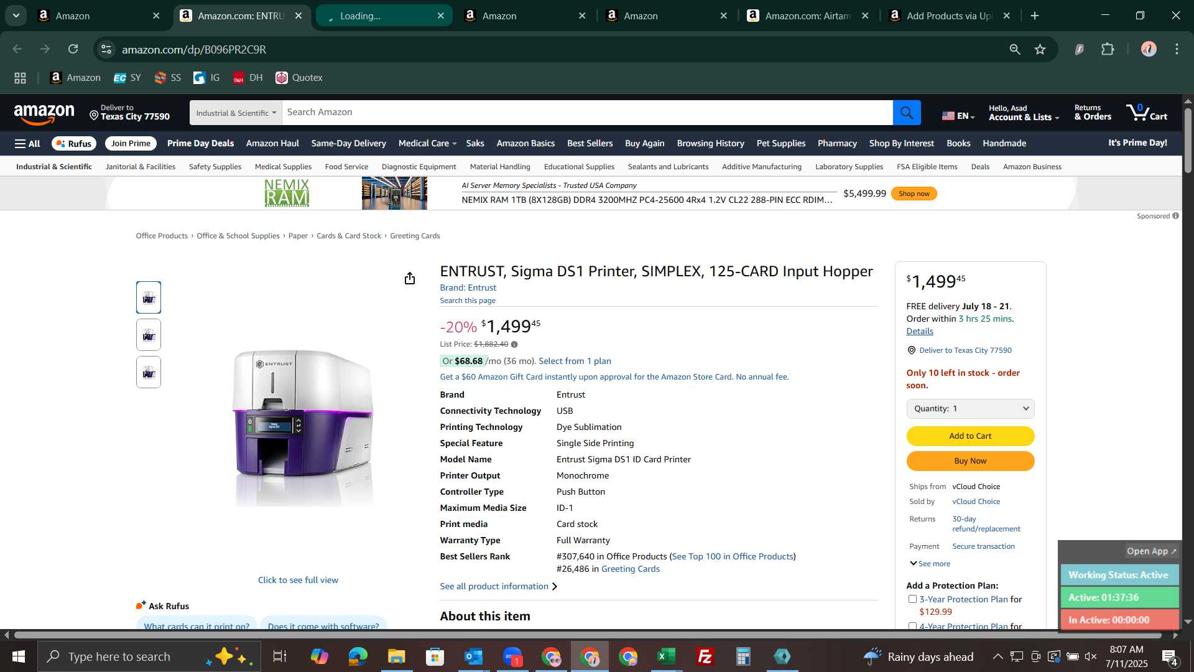Click the List Price info icon
The width and height of the screenshot is (1194, 672).
click(514, 344)
